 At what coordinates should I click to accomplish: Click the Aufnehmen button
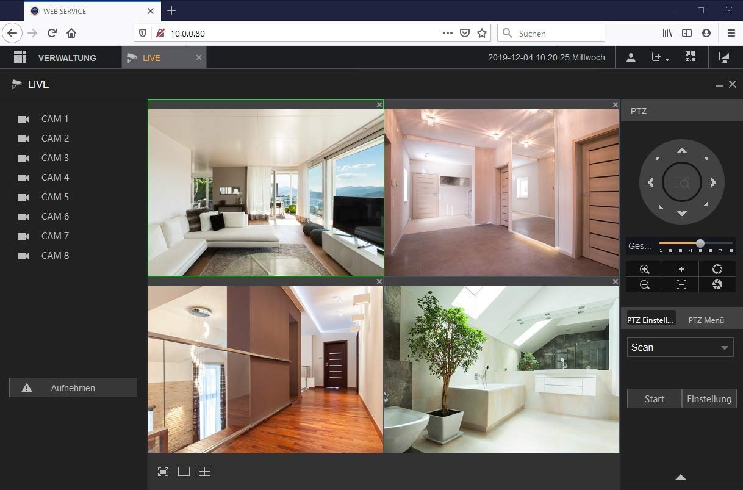(73, 388)
